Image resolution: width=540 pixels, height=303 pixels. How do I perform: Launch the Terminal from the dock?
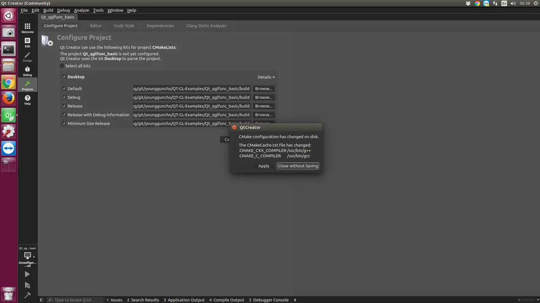click(x=8, y=49)
